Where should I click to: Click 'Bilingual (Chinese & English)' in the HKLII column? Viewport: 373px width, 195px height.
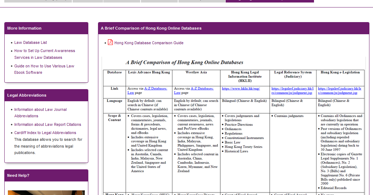coord(244,101)
